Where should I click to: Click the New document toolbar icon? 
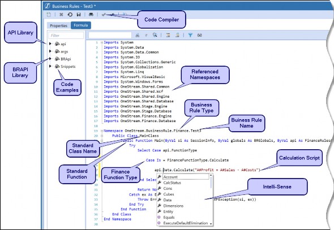(49, 15)
